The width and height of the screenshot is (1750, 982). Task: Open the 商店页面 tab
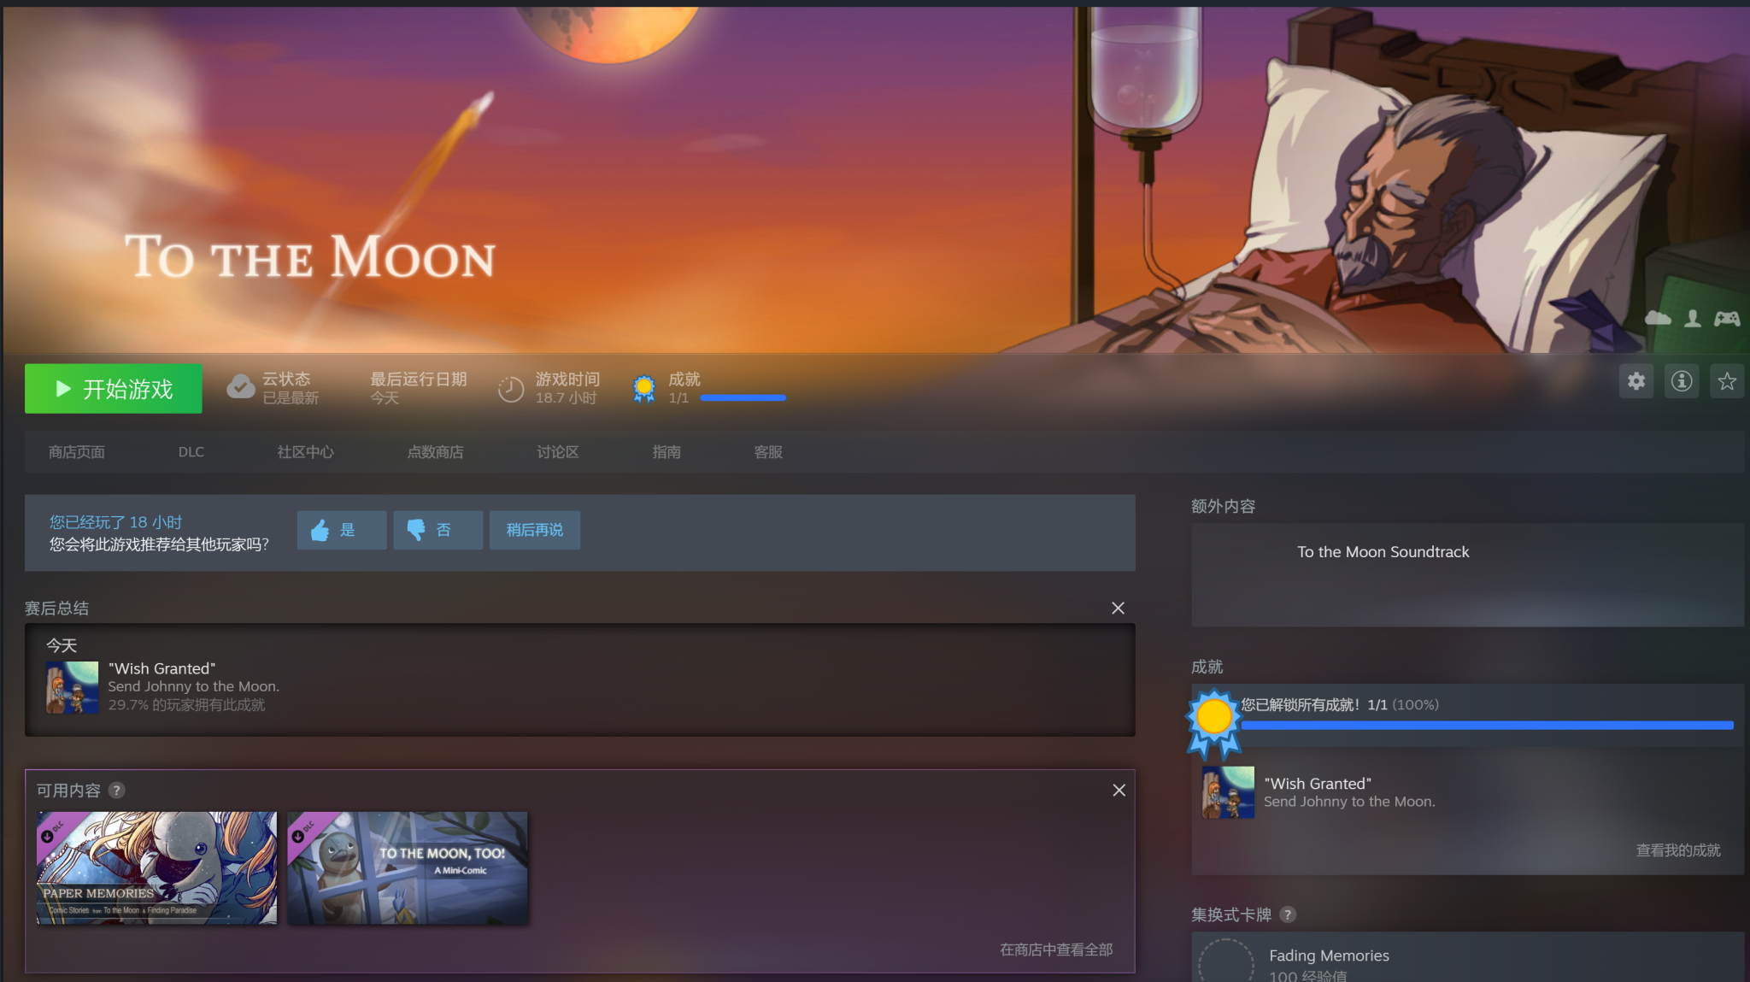(x=77, y=452)
